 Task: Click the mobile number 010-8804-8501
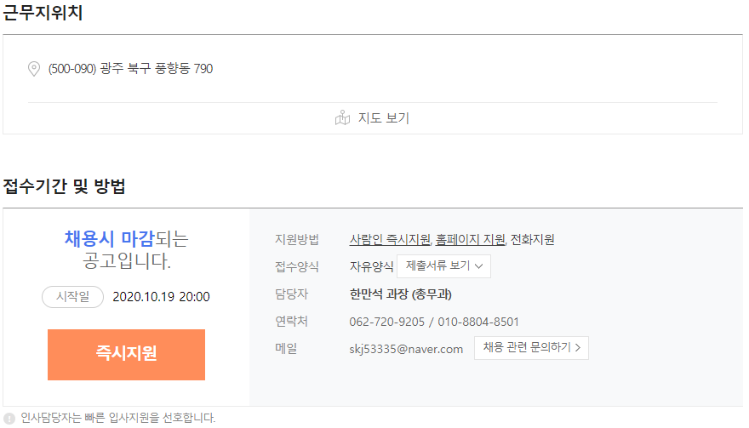478,322
